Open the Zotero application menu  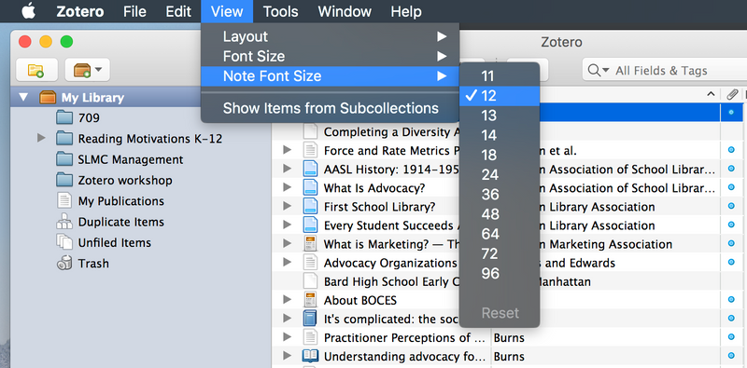click(80, 11)
